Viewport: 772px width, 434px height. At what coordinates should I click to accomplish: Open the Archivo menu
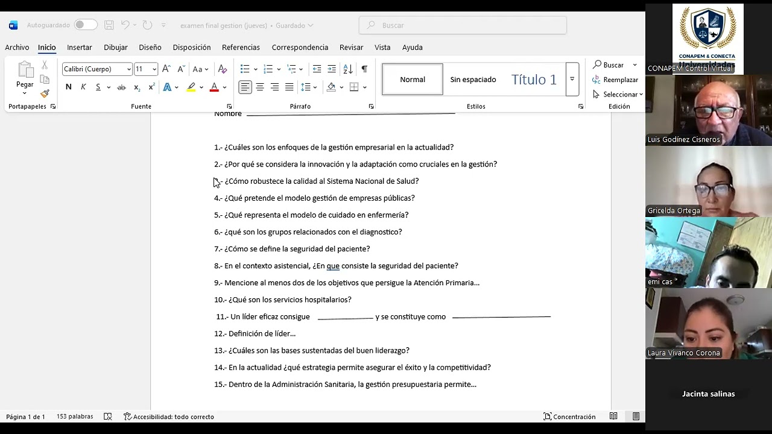click(x=17, y=47)
